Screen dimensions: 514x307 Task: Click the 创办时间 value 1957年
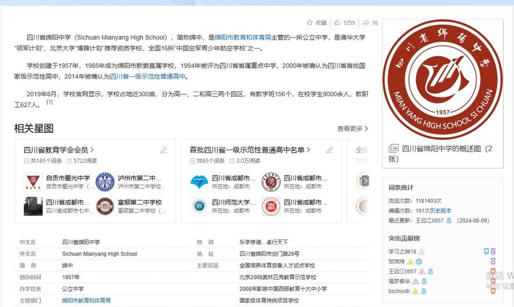point(71,277)
